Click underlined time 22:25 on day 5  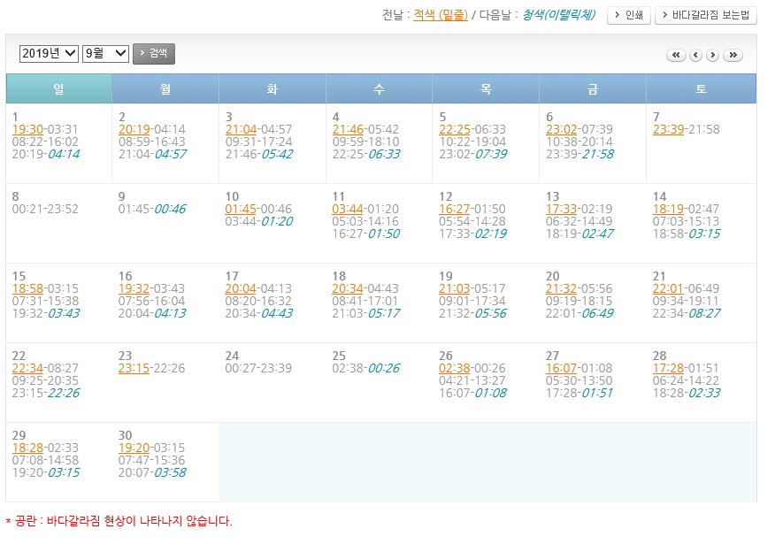pos(454,129)
